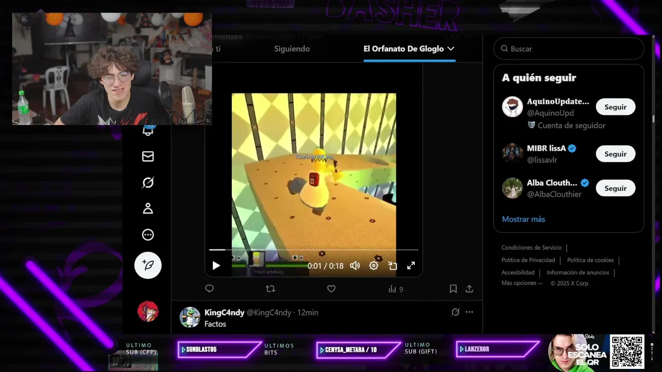Click Grok icon on KingC4ndy's tweet
The width and height of the screenshot is (662, 372).
click(x=455, y=312)
